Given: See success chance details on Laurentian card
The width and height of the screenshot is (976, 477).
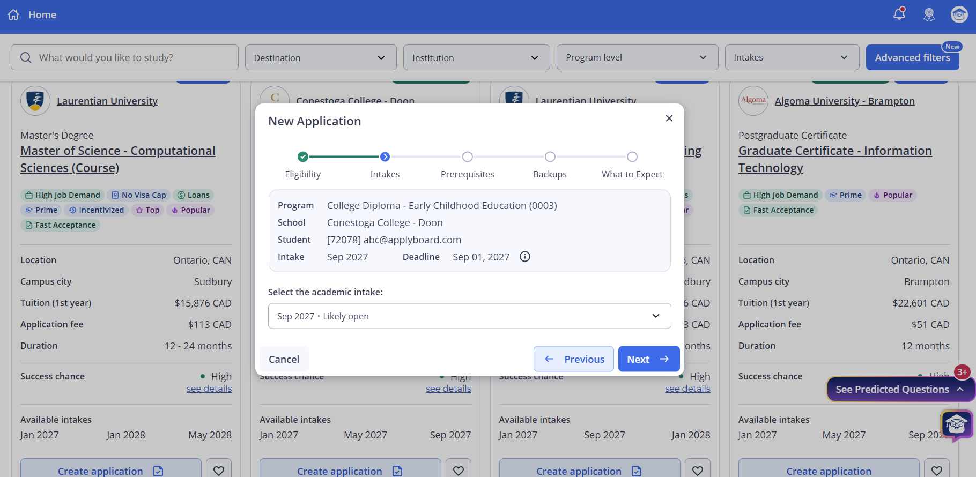Looking at the screenshot, I should click(209, 389).
